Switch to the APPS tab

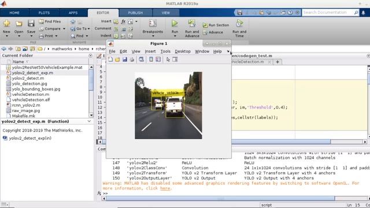[73, 13]
